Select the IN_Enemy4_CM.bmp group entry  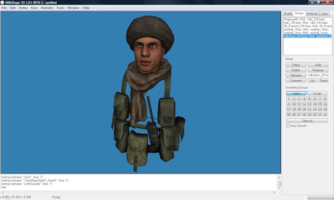tap(307, 26)
